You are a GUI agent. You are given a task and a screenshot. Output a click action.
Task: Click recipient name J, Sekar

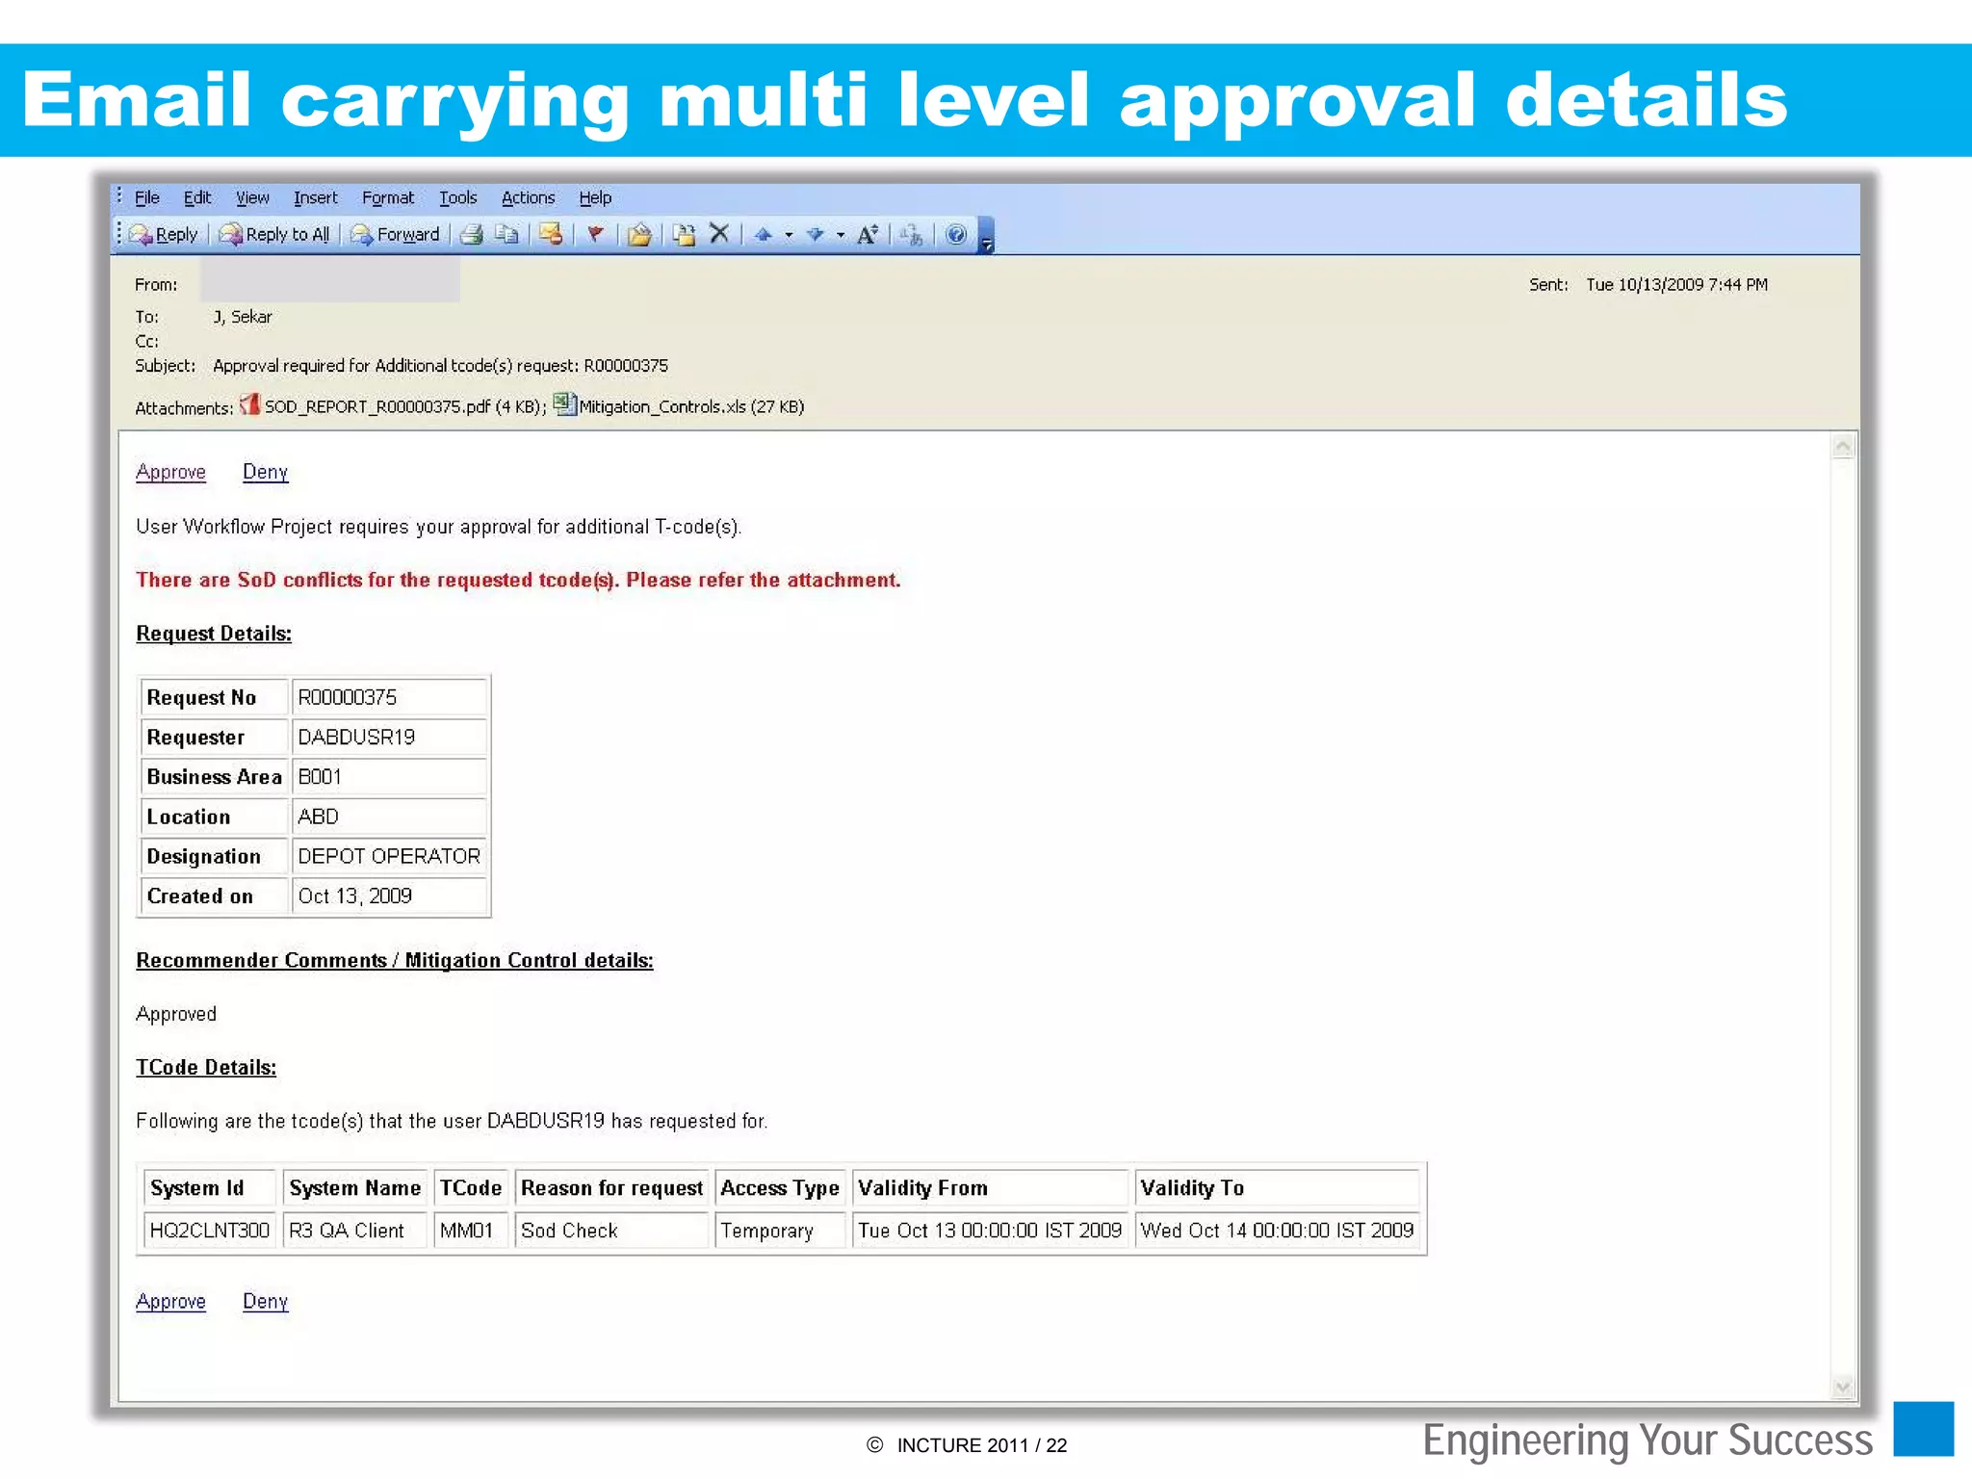243,317
